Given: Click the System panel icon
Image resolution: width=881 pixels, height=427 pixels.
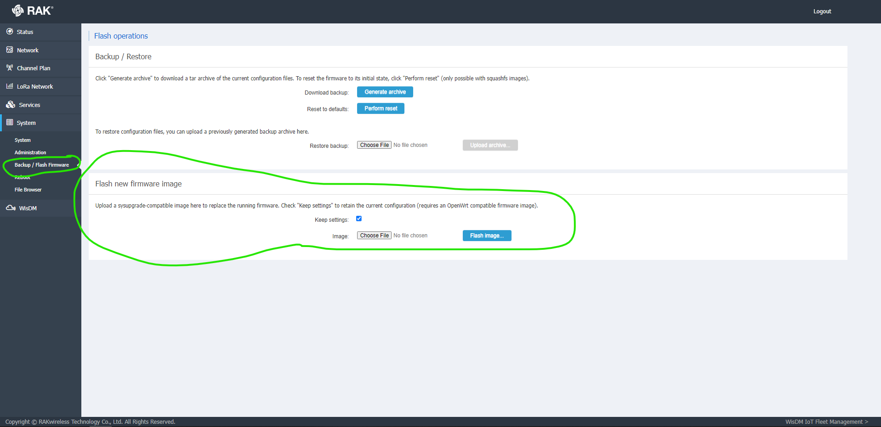Looking at the screenshot, I should [10, 123].
